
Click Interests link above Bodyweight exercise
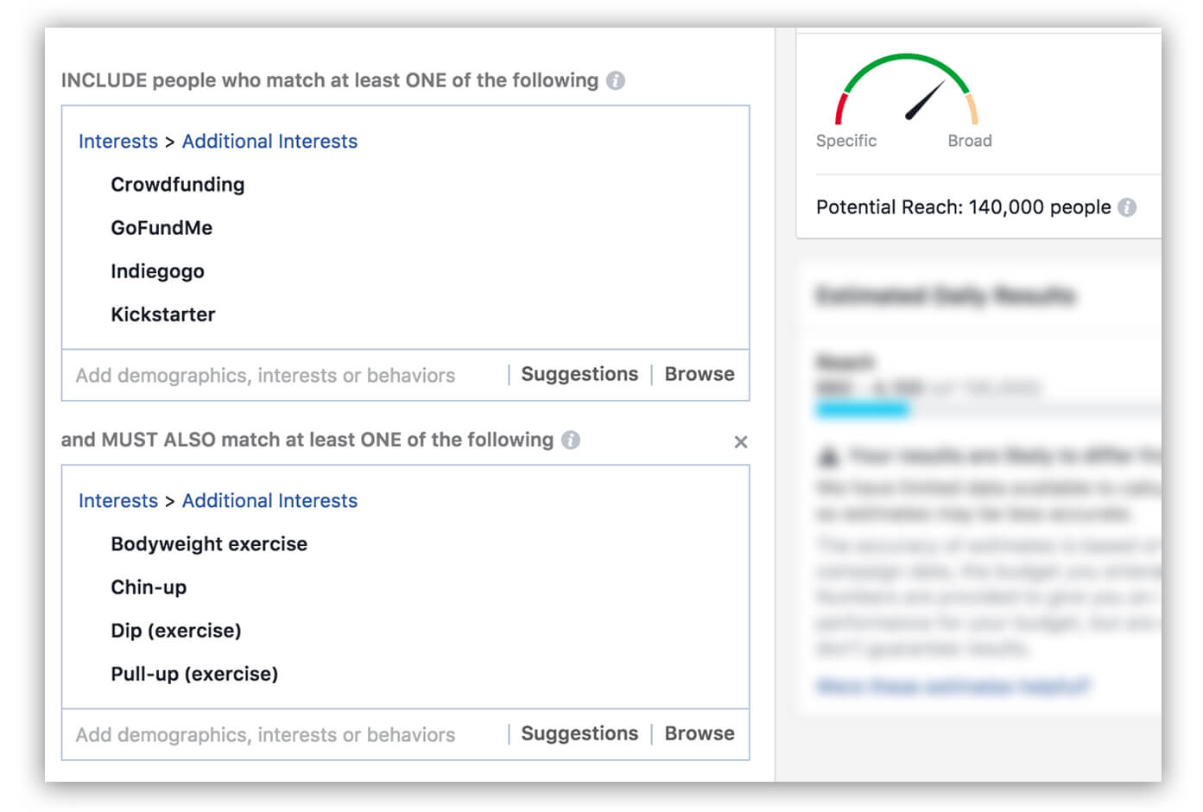click(118, 501)
